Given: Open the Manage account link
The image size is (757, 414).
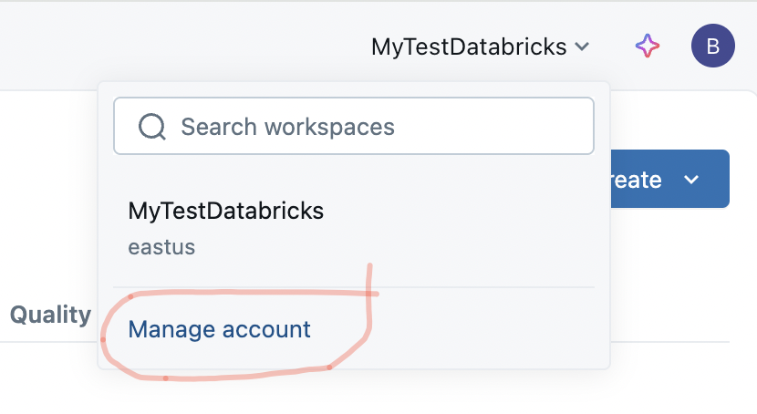Looking at the screenshot, I should (x=219, y=329).
